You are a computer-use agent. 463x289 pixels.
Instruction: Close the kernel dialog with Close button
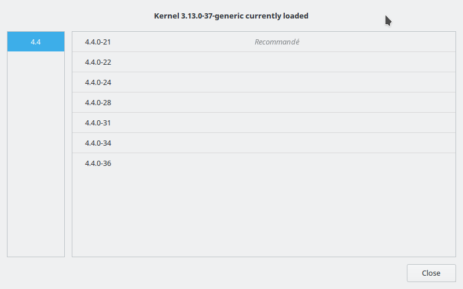[431, 273]
